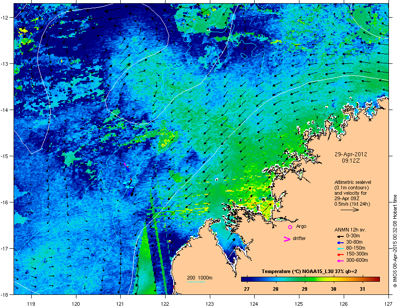Click the colorbar tick label 30
Viewport: 398px width, 308px height.
333,289
